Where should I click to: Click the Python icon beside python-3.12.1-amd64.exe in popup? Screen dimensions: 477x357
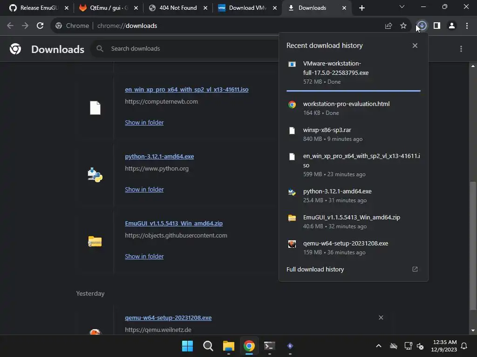(292, 192)
